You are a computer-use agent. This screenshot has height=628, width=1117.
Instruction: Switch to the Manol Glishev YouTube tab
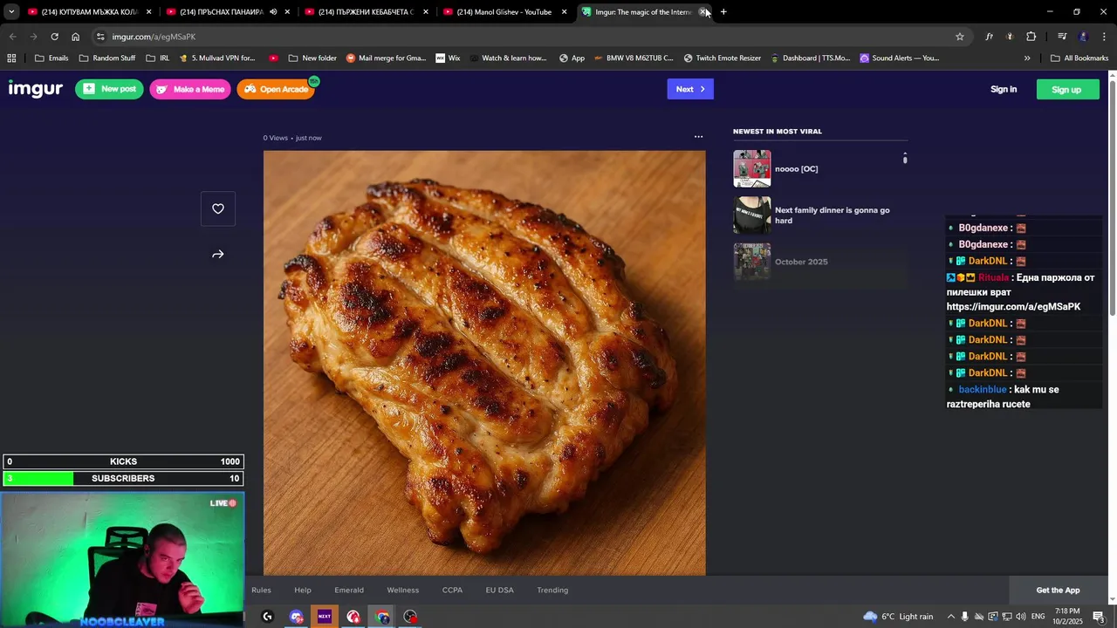click(504, 12)
